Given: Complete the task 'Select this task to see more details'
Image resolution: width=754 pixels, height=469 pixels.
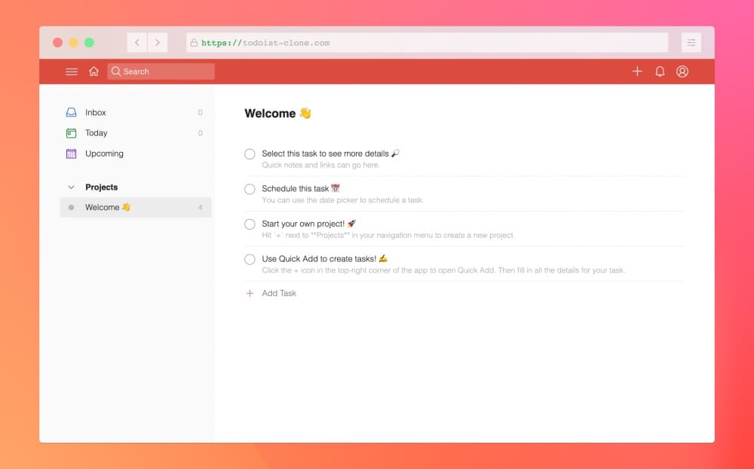Looking at the screenshot, I should [x=250, y=154].
